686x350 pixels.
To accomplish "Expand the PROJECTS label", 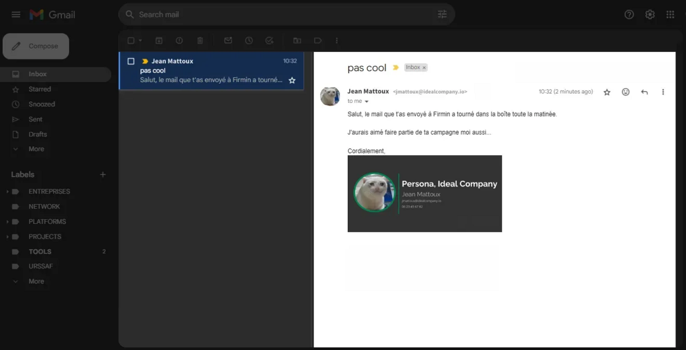I will pos(7,237).
